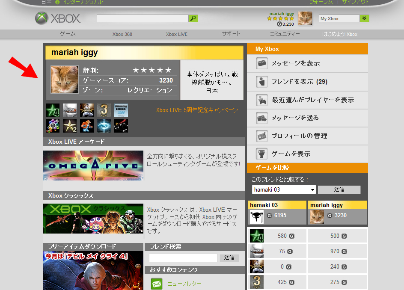404x290 pixels.
Task: Open the ゲーム navigation menu
Action: pyautogui.click(x=68, y=34)
